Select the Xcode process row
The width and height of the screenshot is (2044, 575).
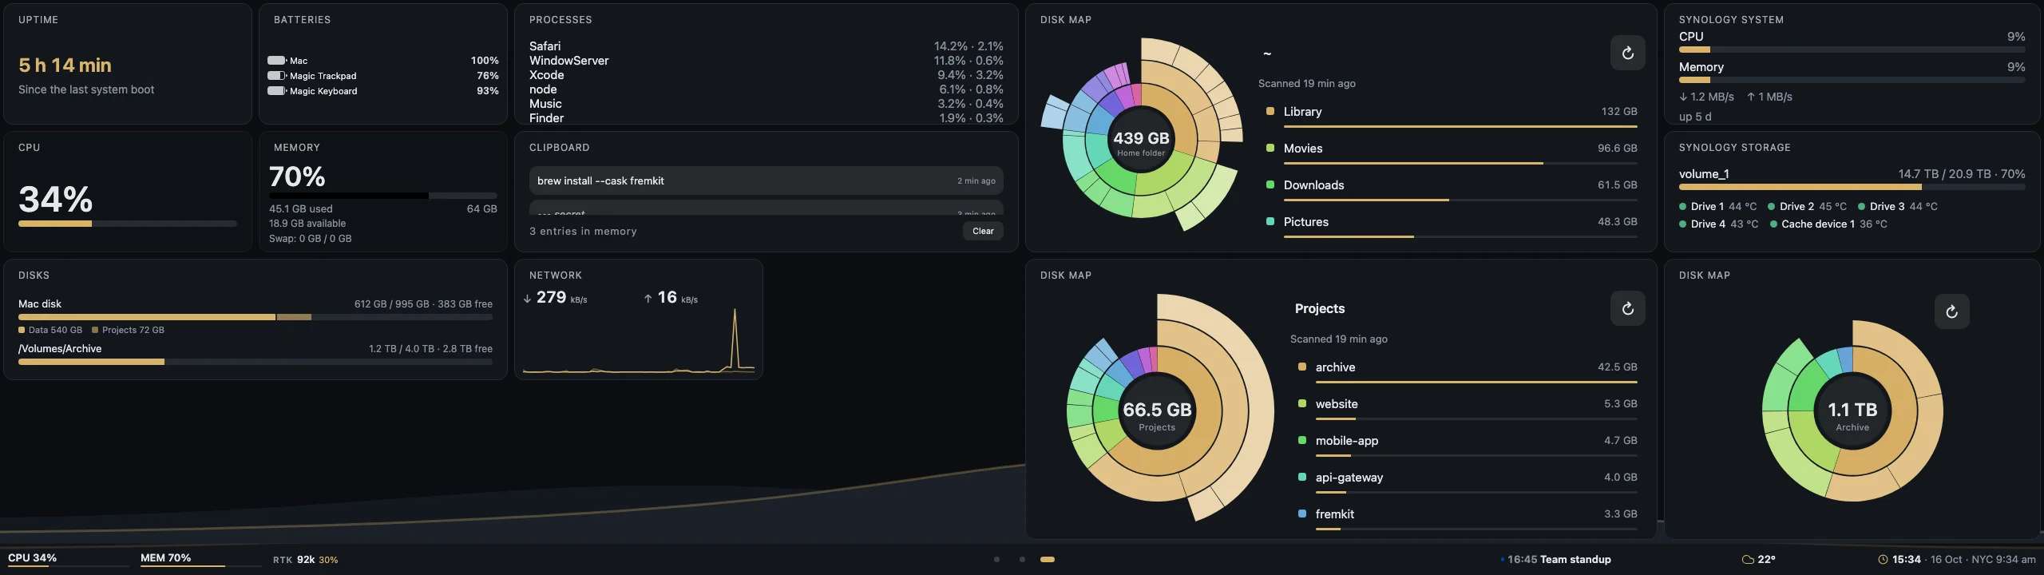click(x=766, y=75)
